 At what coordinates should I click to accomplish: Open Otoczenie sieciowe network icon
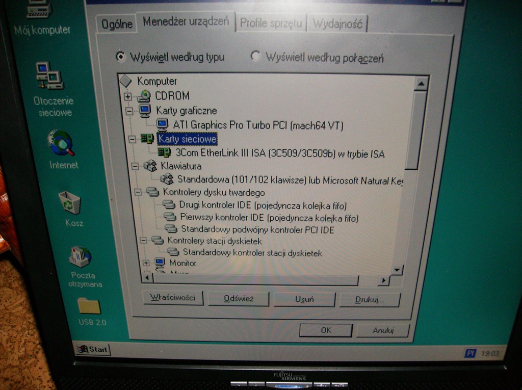point(49,76)
